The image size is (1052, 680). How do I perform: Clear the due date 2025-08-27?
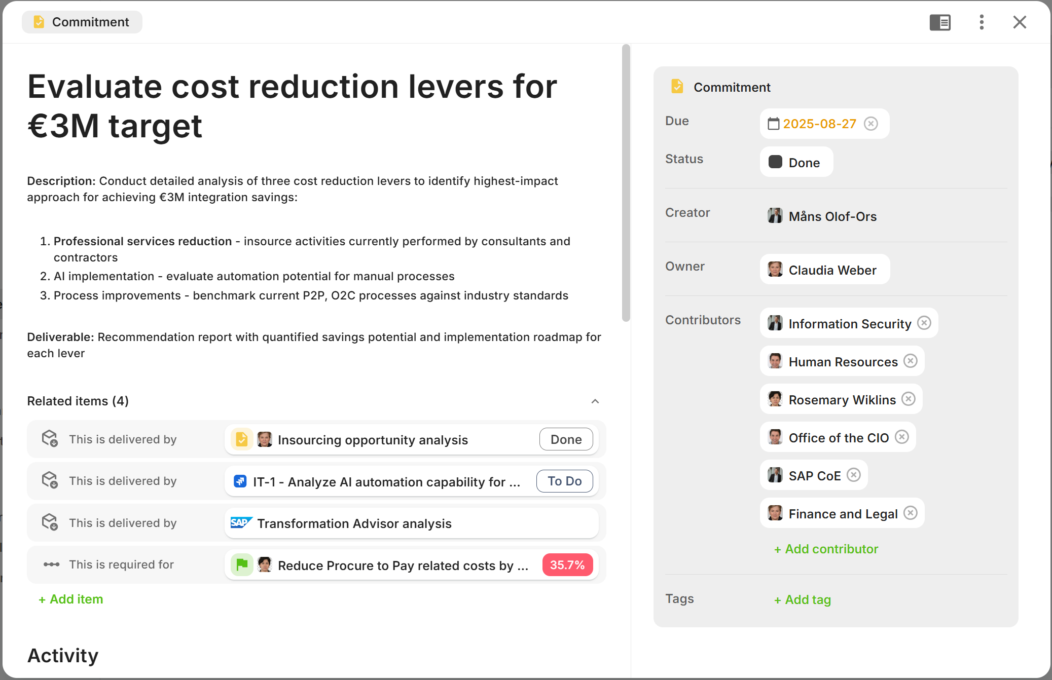[x=871, y=124]
